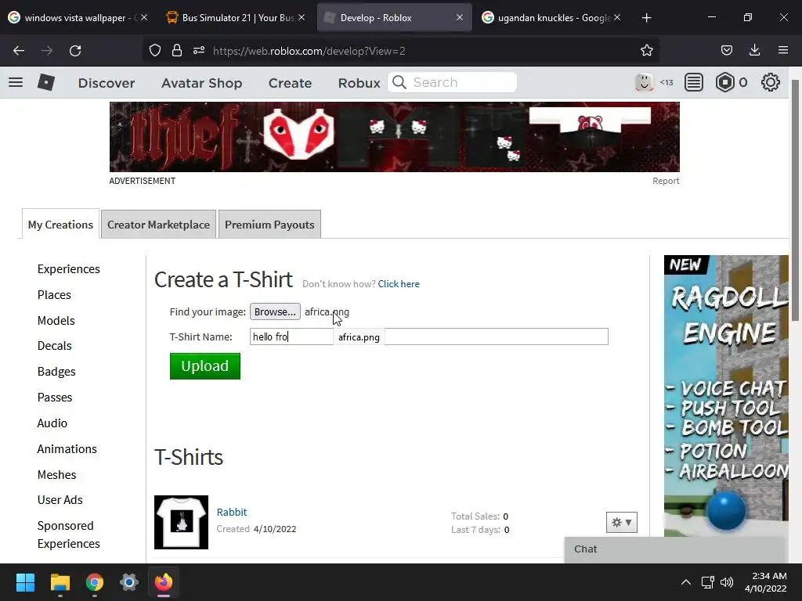Click the search magnifier icon
This screenshot has height=601, width=802.
tap(399, 82)
